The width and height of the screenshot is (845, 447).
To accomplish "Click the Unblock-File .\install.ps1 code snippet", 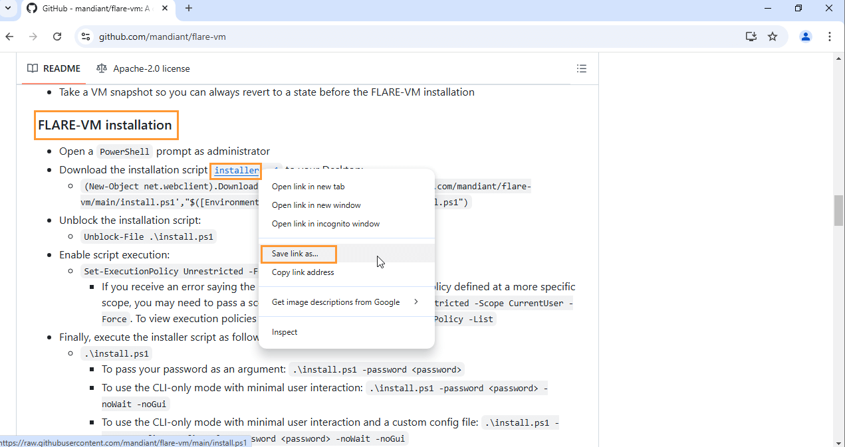I will pos(149,236).
